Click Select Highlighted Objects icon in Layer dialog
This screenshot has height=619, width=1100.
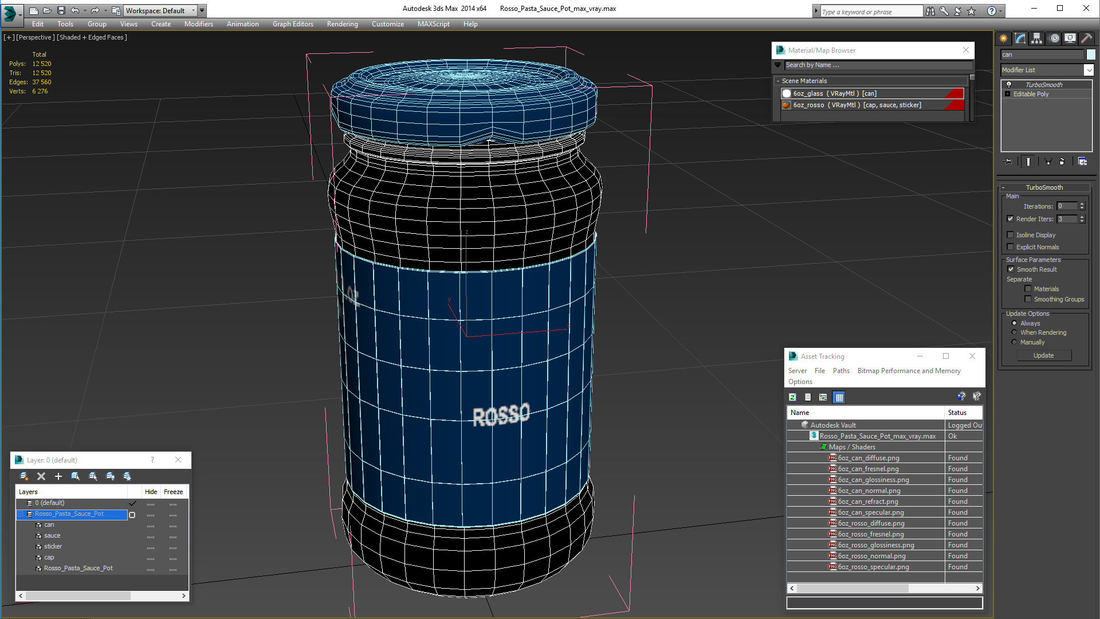click(75, 476)
